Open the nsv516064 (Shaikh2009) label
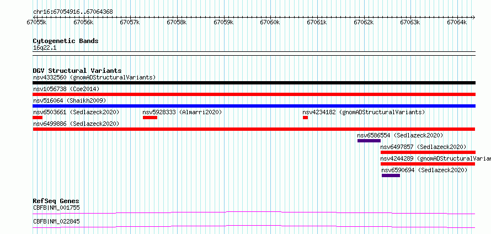 [70, 100]
